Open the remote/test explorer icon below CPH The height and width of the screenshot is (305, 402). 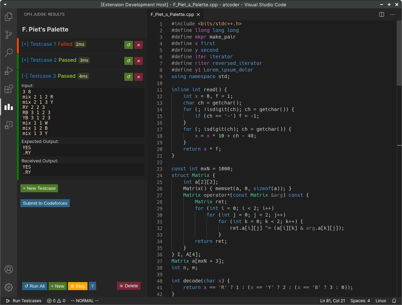click(x=8, y=125)
